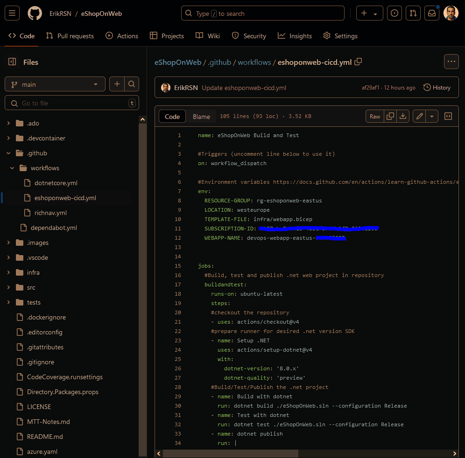Copy file path icon next to filename

(x=358, y=62)
